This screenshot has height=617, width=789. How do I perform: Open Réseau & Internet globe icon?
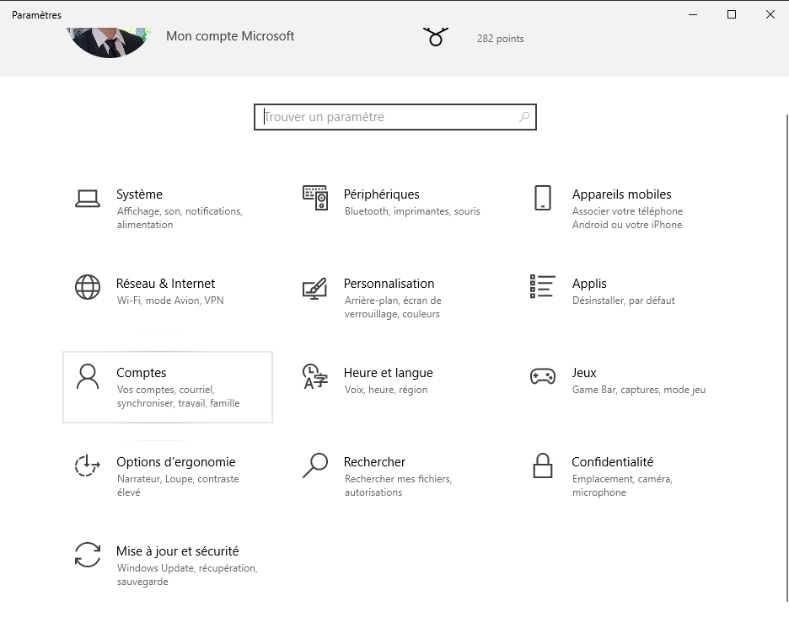(x=88, y=287)
